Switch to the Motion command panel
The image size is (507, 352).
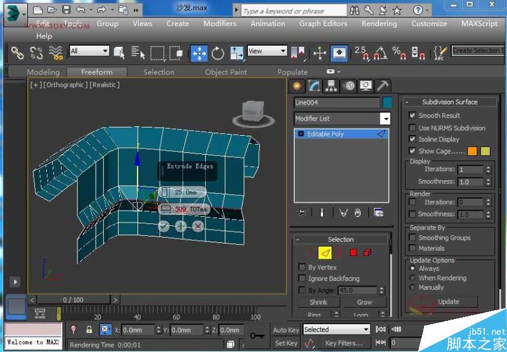pyautogui.click(x=349, y=86)
